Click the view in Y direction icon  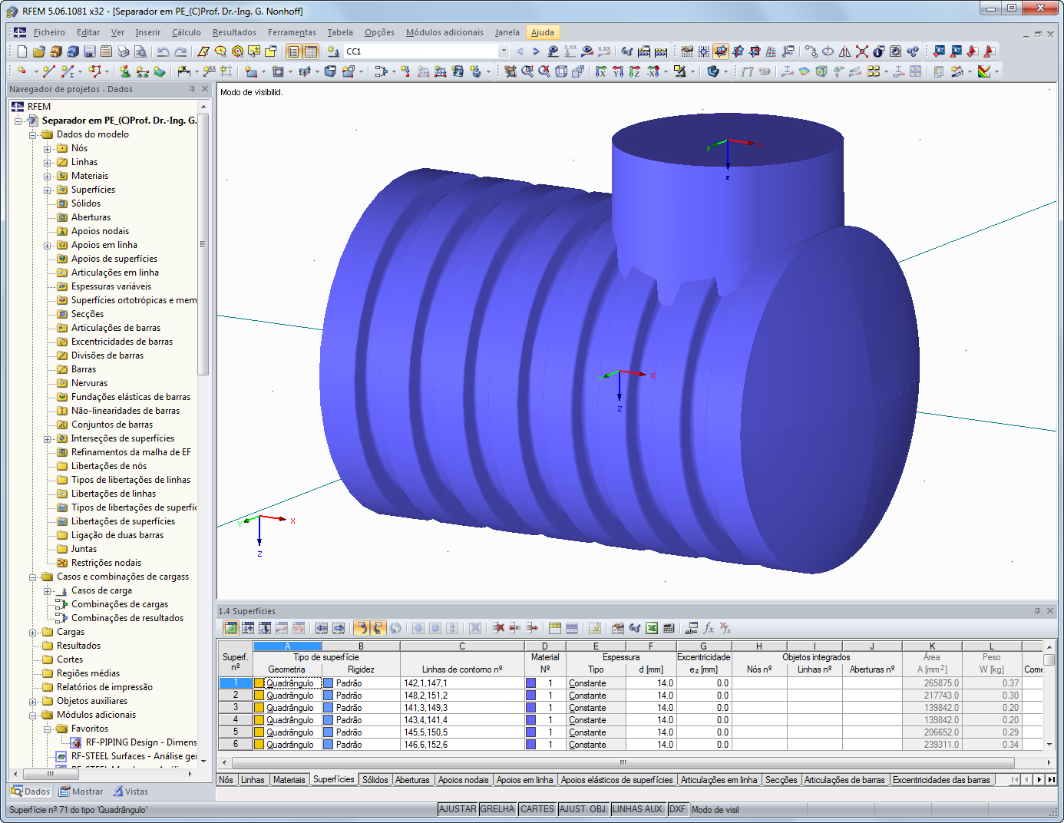tap(618, 71)
